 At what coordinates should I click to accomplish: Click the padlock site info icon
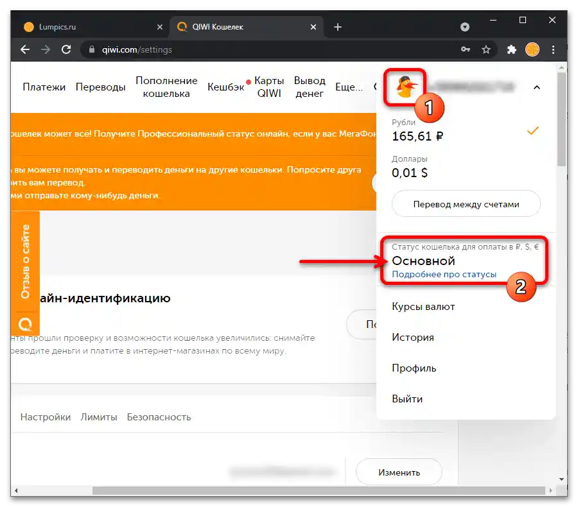(92, 49)
